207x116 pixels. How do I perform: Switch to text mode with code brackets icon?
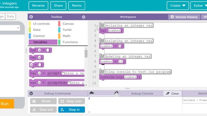pyautogui.click(x=205, y=17)
